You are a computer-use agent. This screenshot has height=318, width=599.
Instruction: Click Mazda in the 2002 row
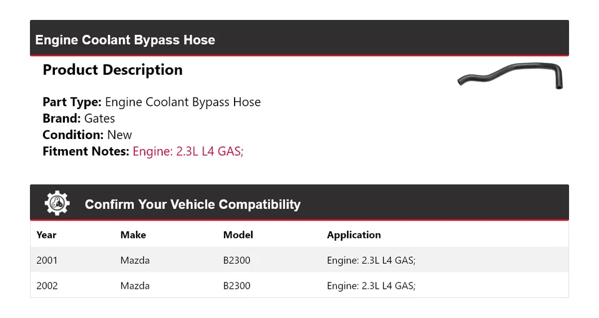(135, 286)
